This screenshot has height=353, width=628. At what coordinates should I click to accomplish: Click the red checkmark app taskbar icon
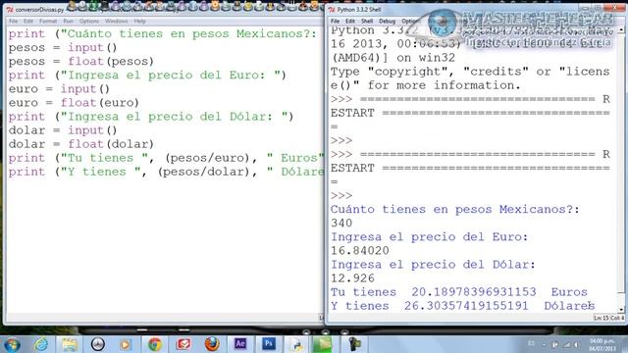pos(183,344)
